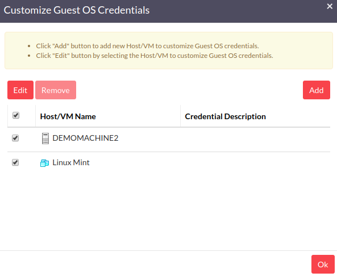
Task: Click DEMOMACHINE2's empty credential description cell
Action: [255, 140]
